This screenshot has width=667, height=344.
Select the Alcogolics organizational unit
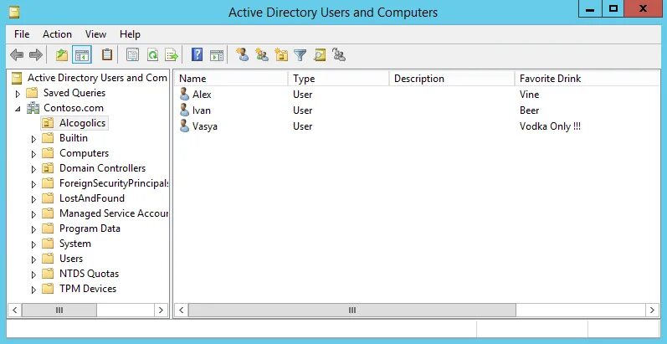[x=82, y=123]
